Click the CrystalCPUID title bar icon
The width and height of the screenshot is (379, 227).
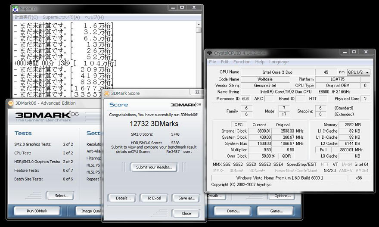point(209,53)
